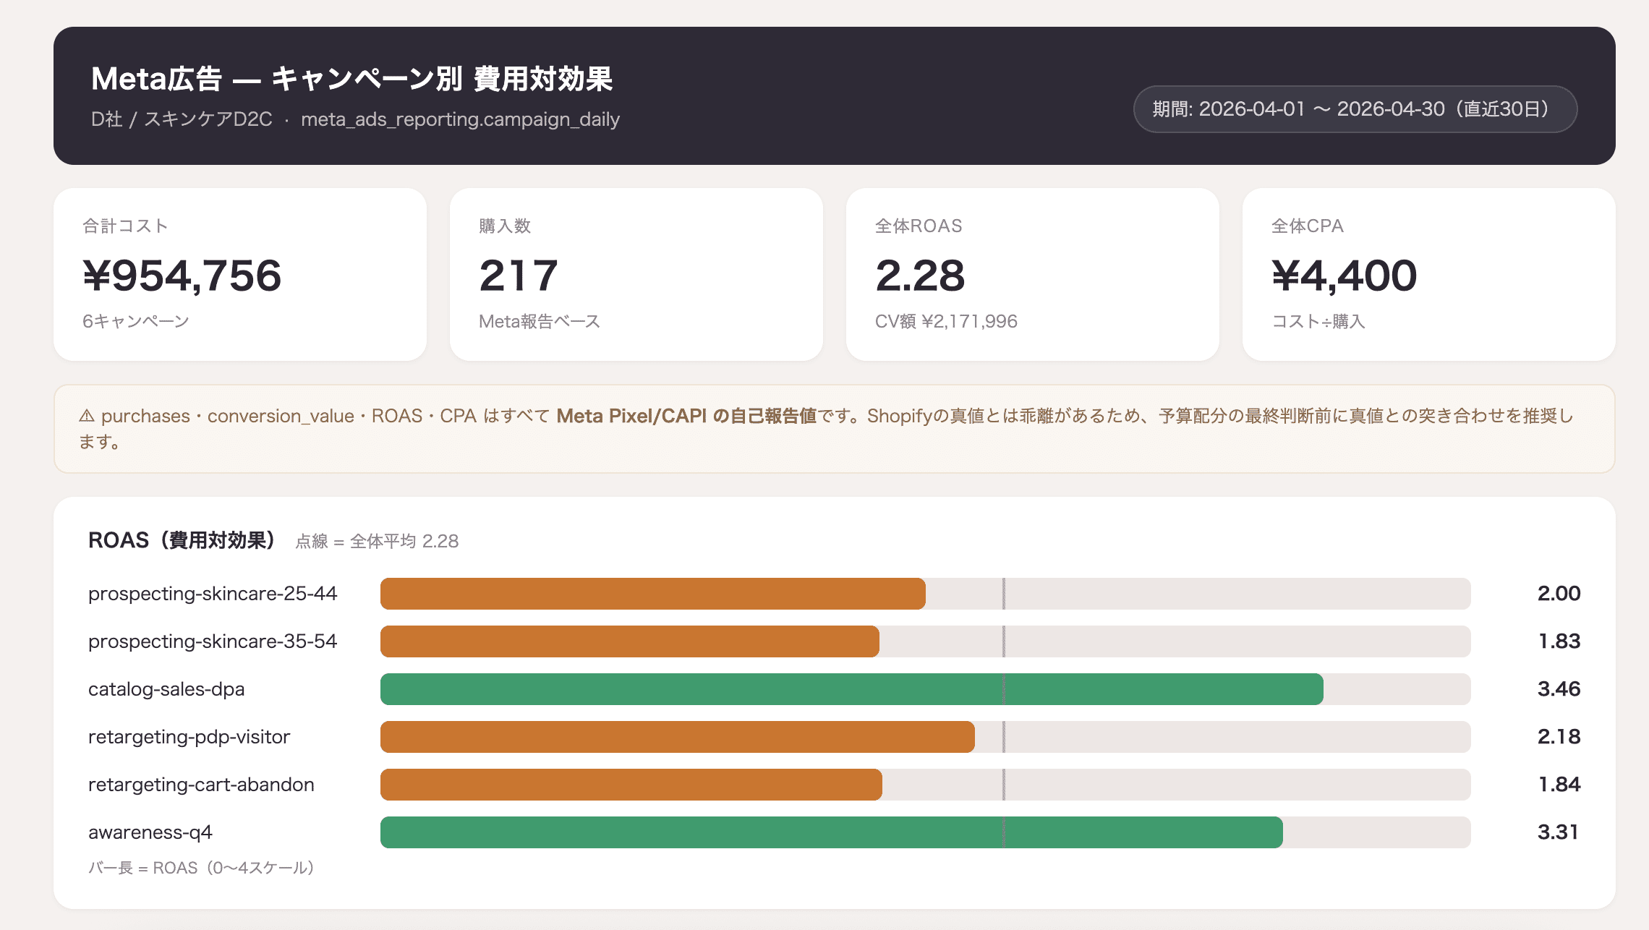This screenshot has height=930, width=1649.
Task: Select the dashboard title 'Meta広告 — キャンペーン別 費用対効果'
Action: tap(351, 79)
